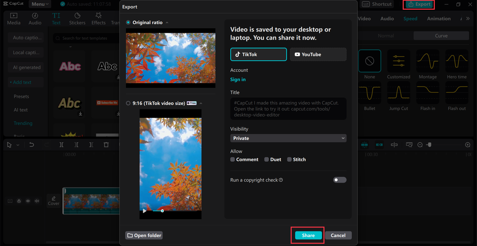Select the Original ratio radio option
The image size is (477, 246).
(x=128, y=23)
